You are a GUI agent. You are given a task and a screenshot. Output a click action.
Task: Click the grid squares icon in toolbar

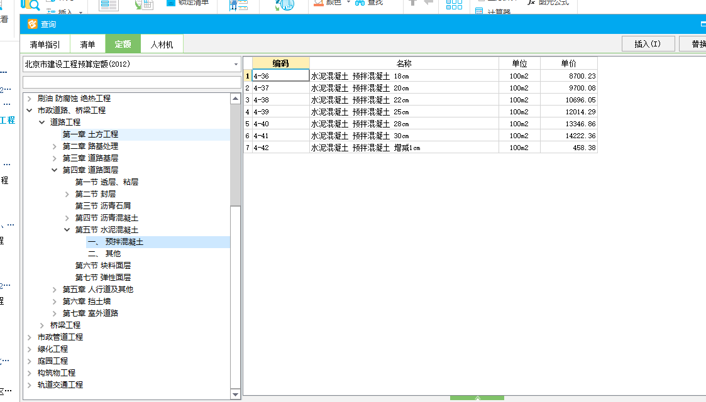[454, 4]
